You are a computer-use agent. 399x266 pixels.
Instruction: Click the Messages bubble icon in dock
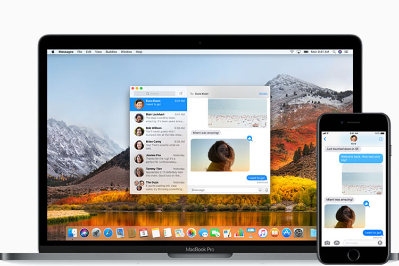pos(203,232)
